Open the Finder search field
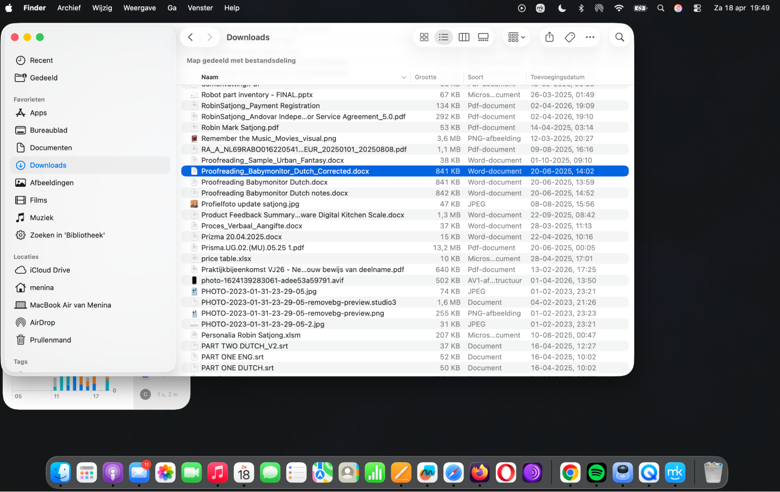Viewport: 780px width, 492px height. [x=619, y=37]
